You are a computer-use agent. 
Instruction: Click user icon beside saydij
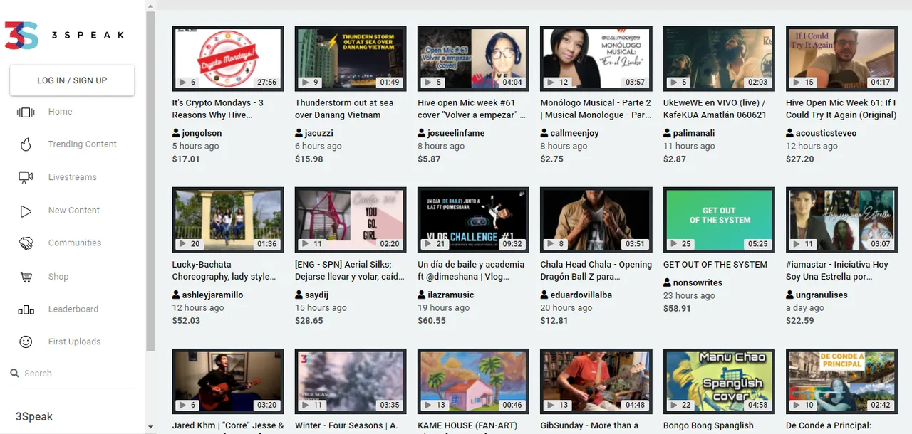point(299,295)
